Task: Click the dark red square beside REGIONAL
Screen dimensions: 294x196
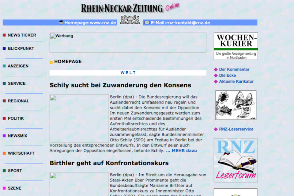Action: pyautogui.click(x=4, y=101)
